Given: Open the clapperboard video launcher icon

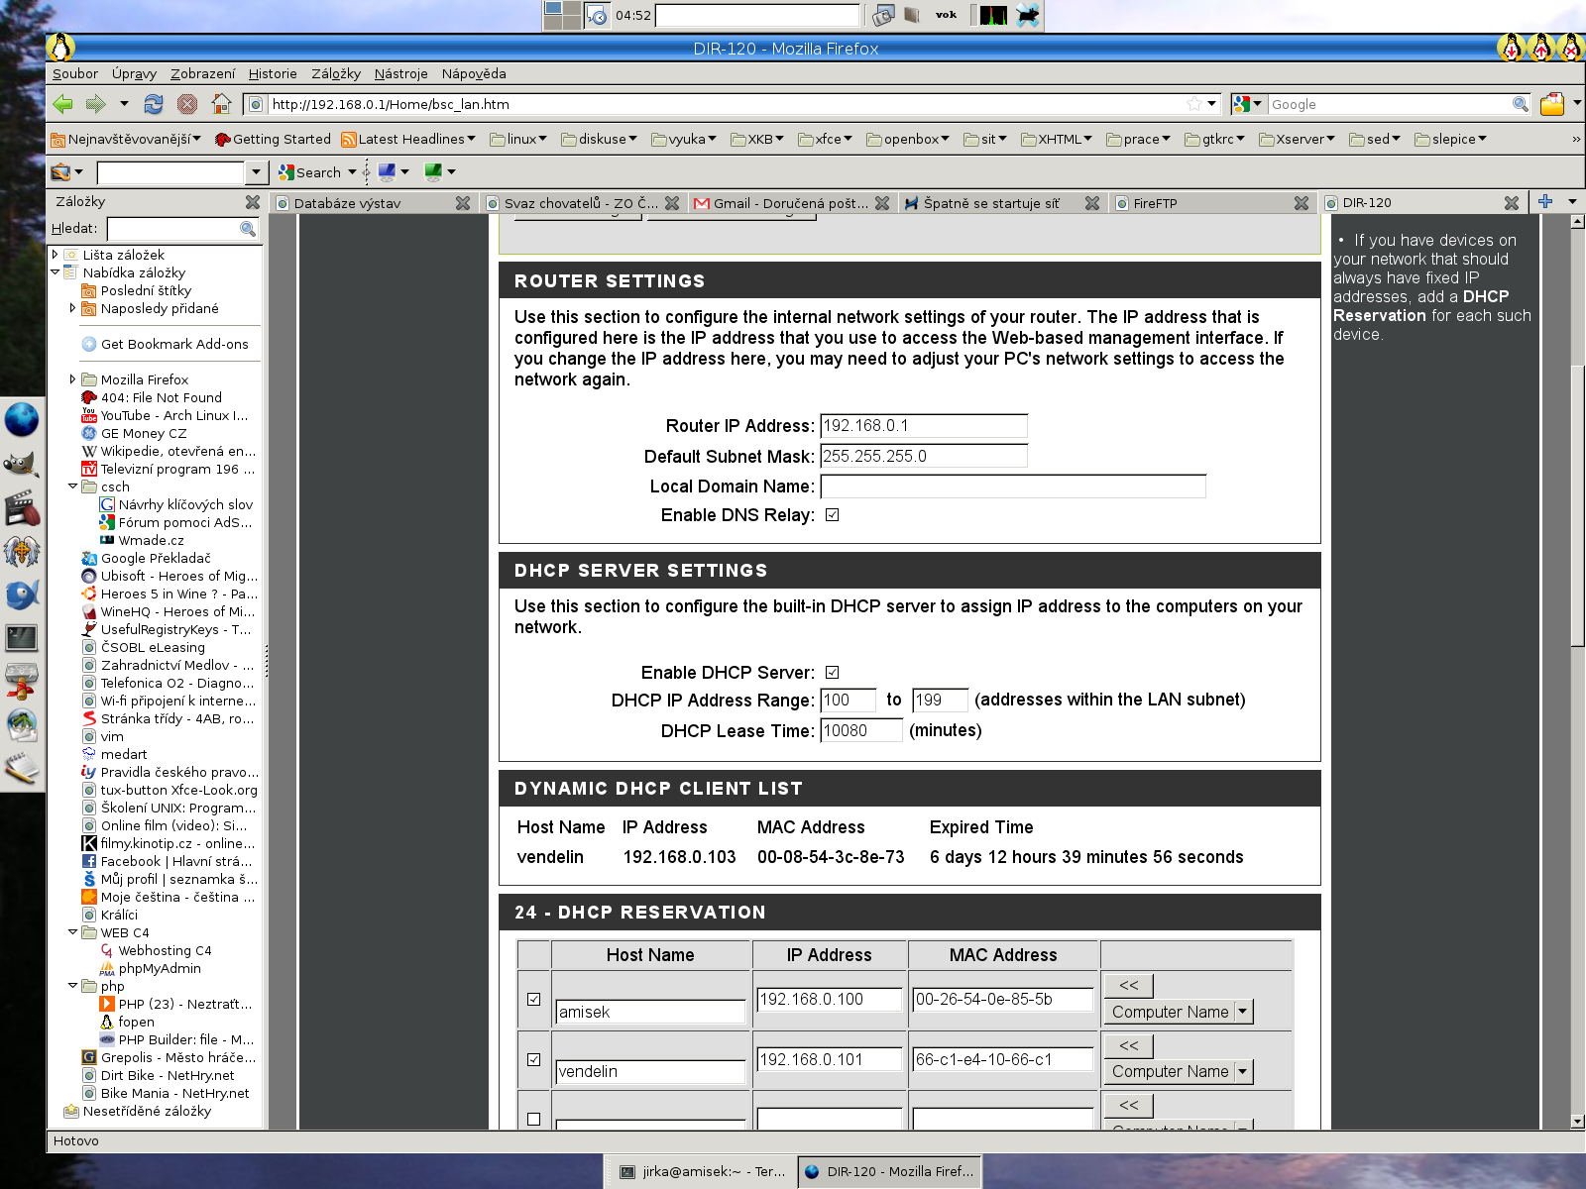Looking at the screenshot, I should click(22, 509).
